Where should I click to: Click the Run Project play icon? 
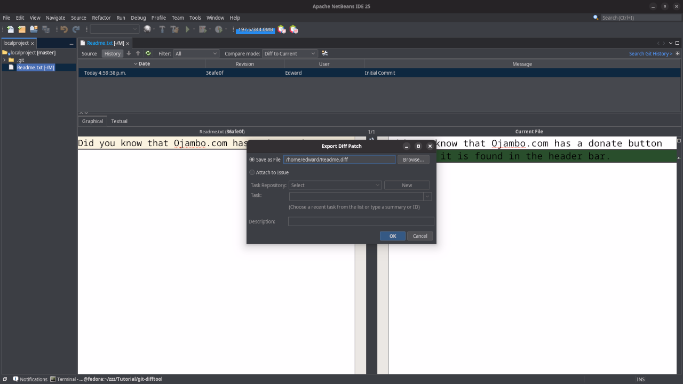187,29
